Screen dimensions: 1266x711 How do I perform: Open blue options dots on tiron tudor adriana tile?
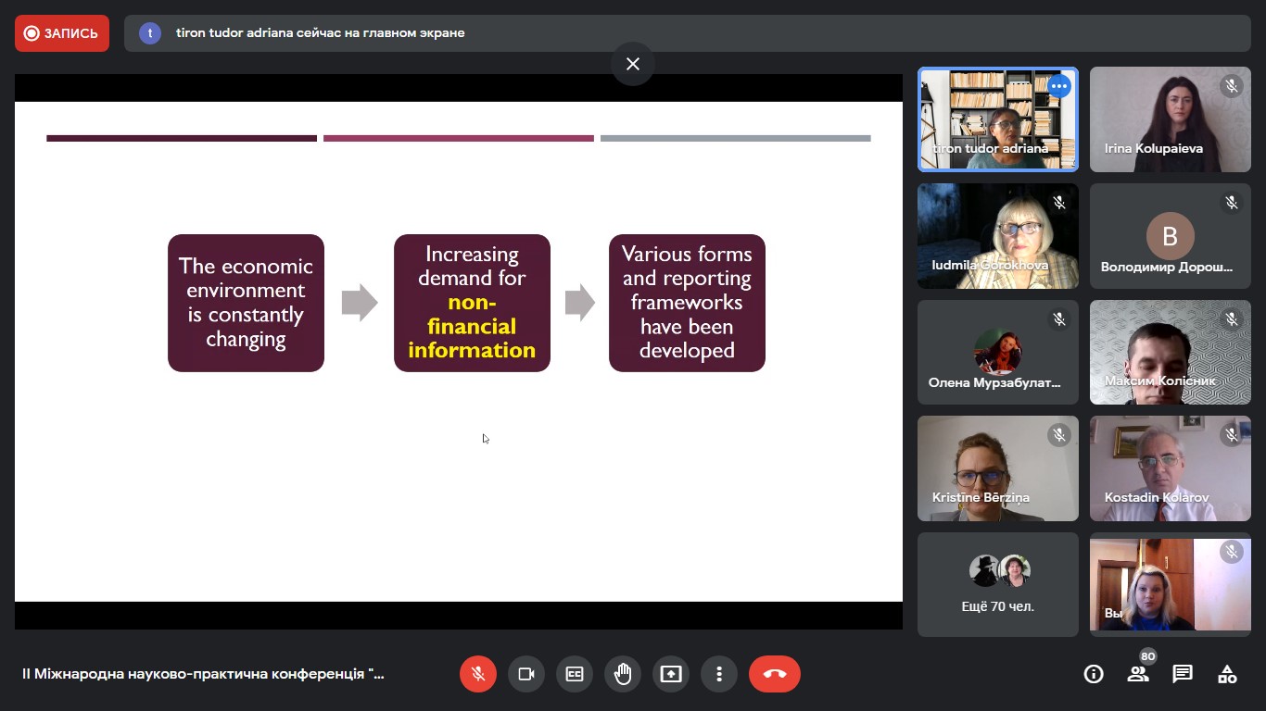(x=1058, y=87)
